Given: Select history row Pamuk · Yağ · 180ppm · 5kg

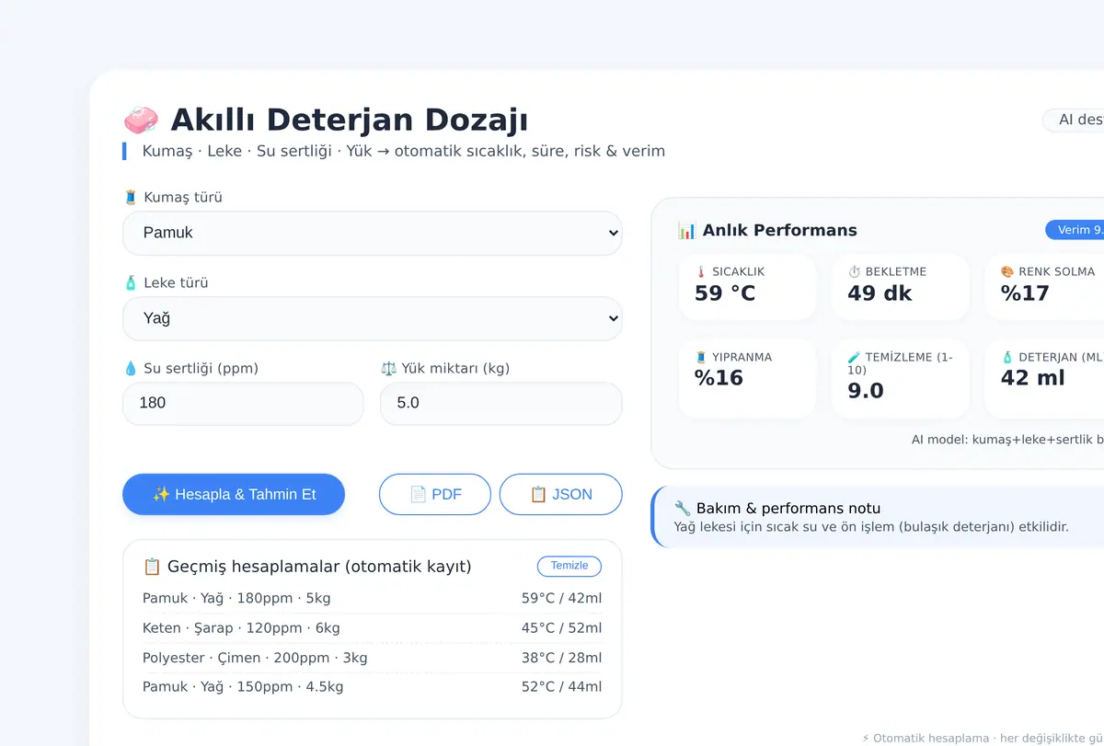Looking at the screenshot, I should click(372, 598).
